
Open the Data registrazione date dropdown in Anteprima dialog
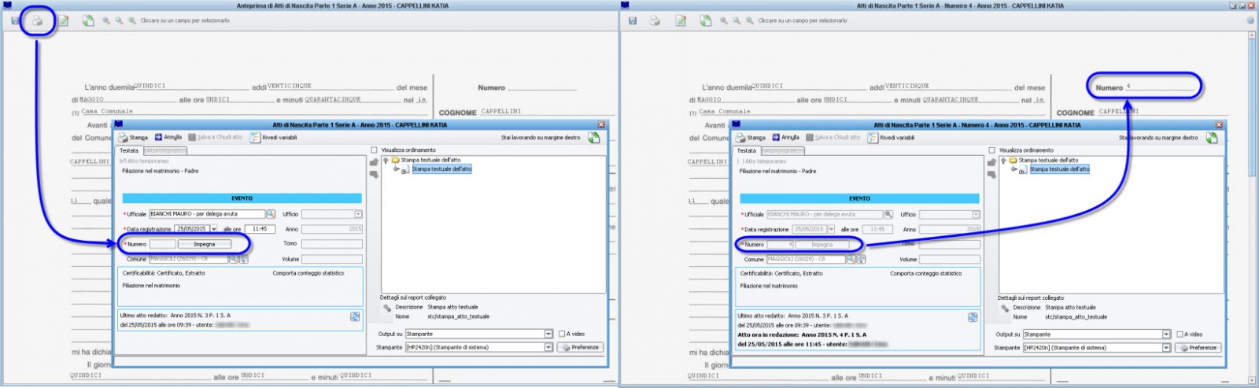point(213,229)
